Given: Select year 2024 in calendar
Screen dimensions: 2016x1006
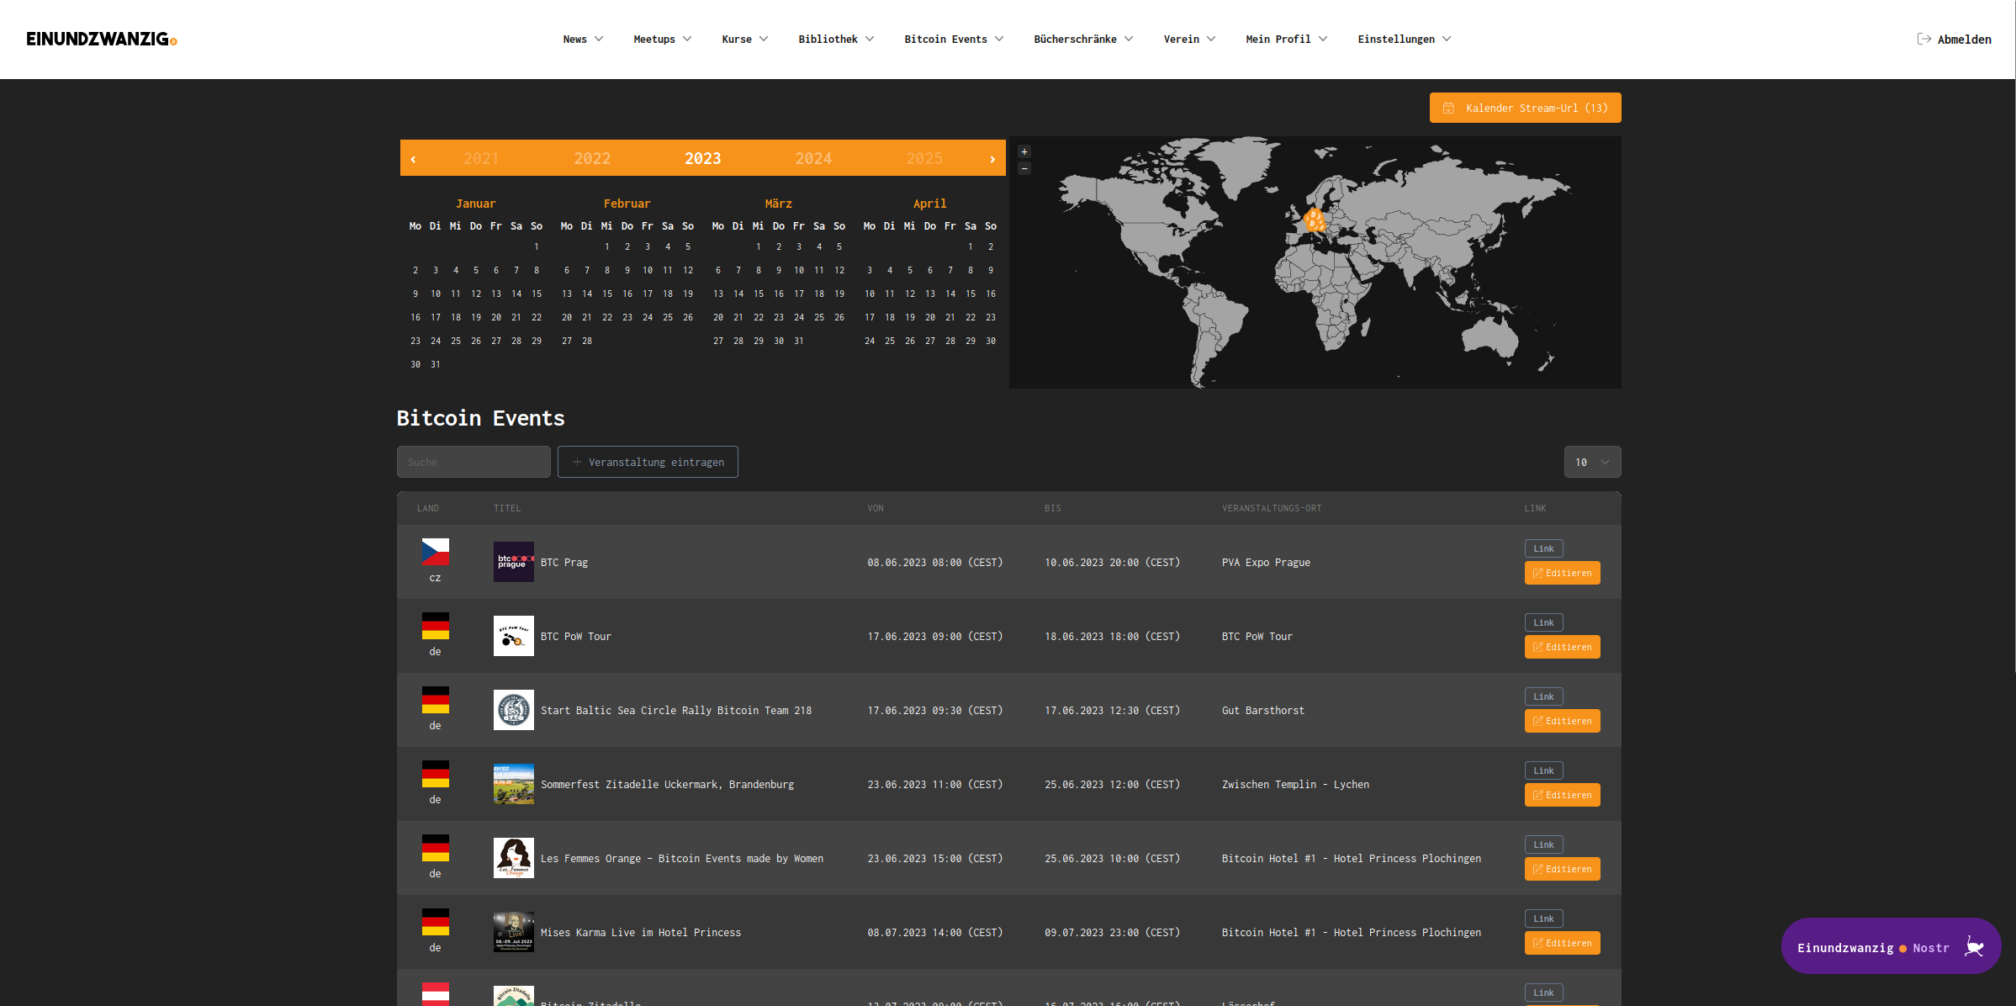Looking at the screenshot, I should [813, 159].
